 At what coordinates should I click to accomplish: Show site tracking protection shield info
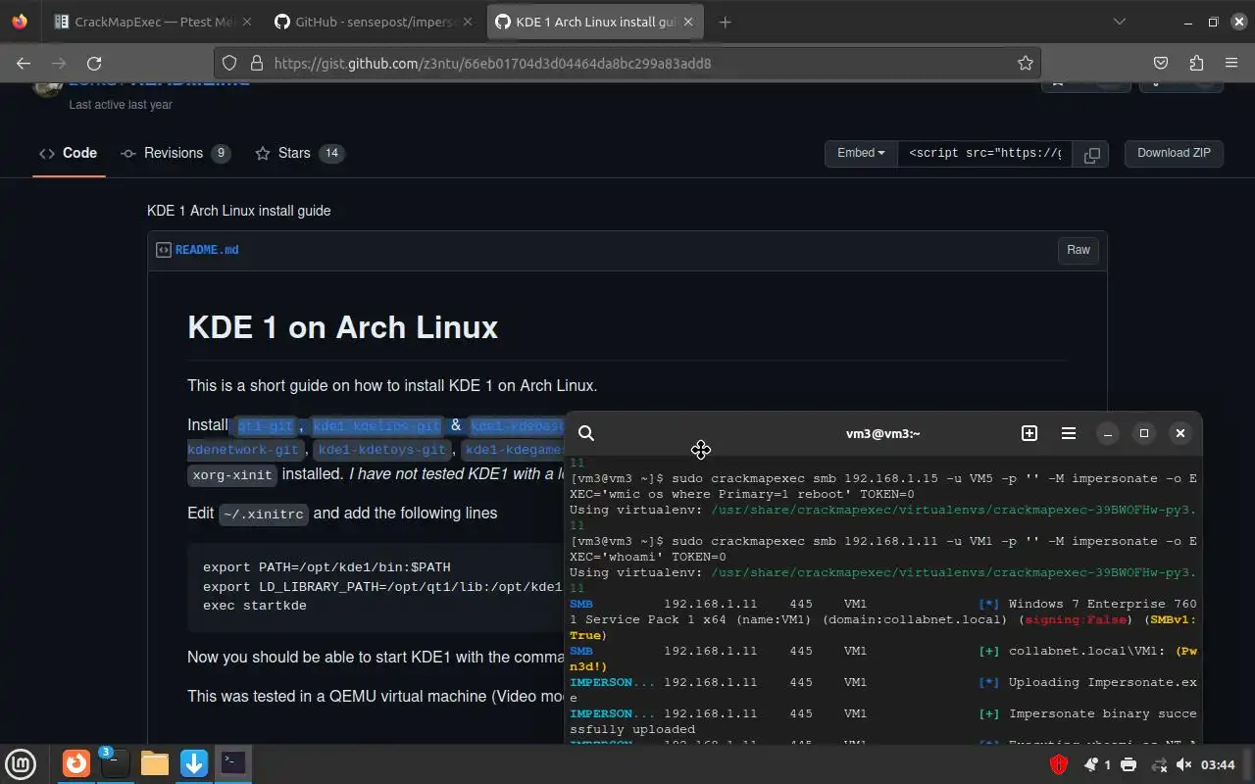[229, 63]
